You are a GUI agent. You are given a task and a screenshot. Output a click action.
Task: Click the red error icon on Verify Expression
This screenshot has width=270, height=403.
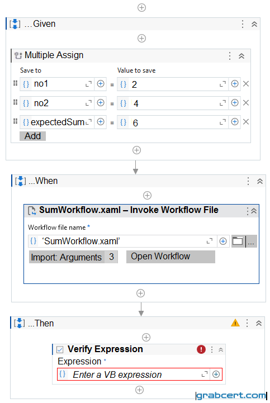tap(201, 349)
